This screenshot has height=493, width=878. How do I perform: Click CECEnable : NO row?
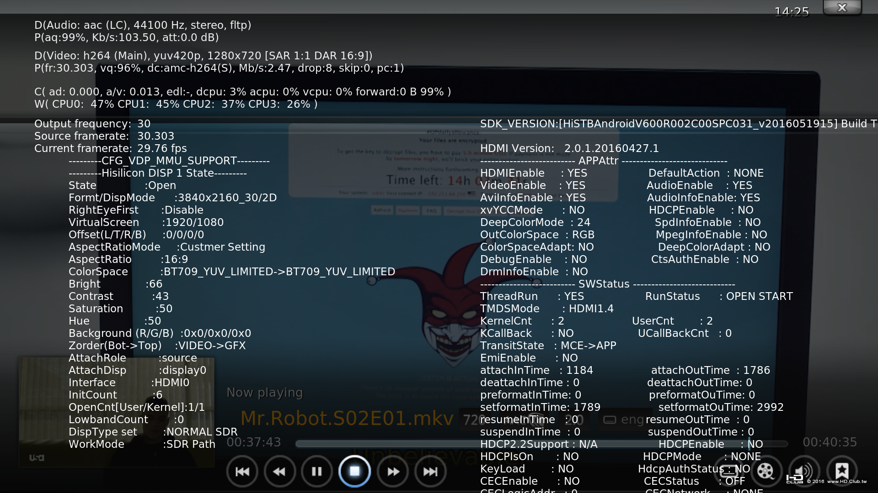(x=530, y=481)
